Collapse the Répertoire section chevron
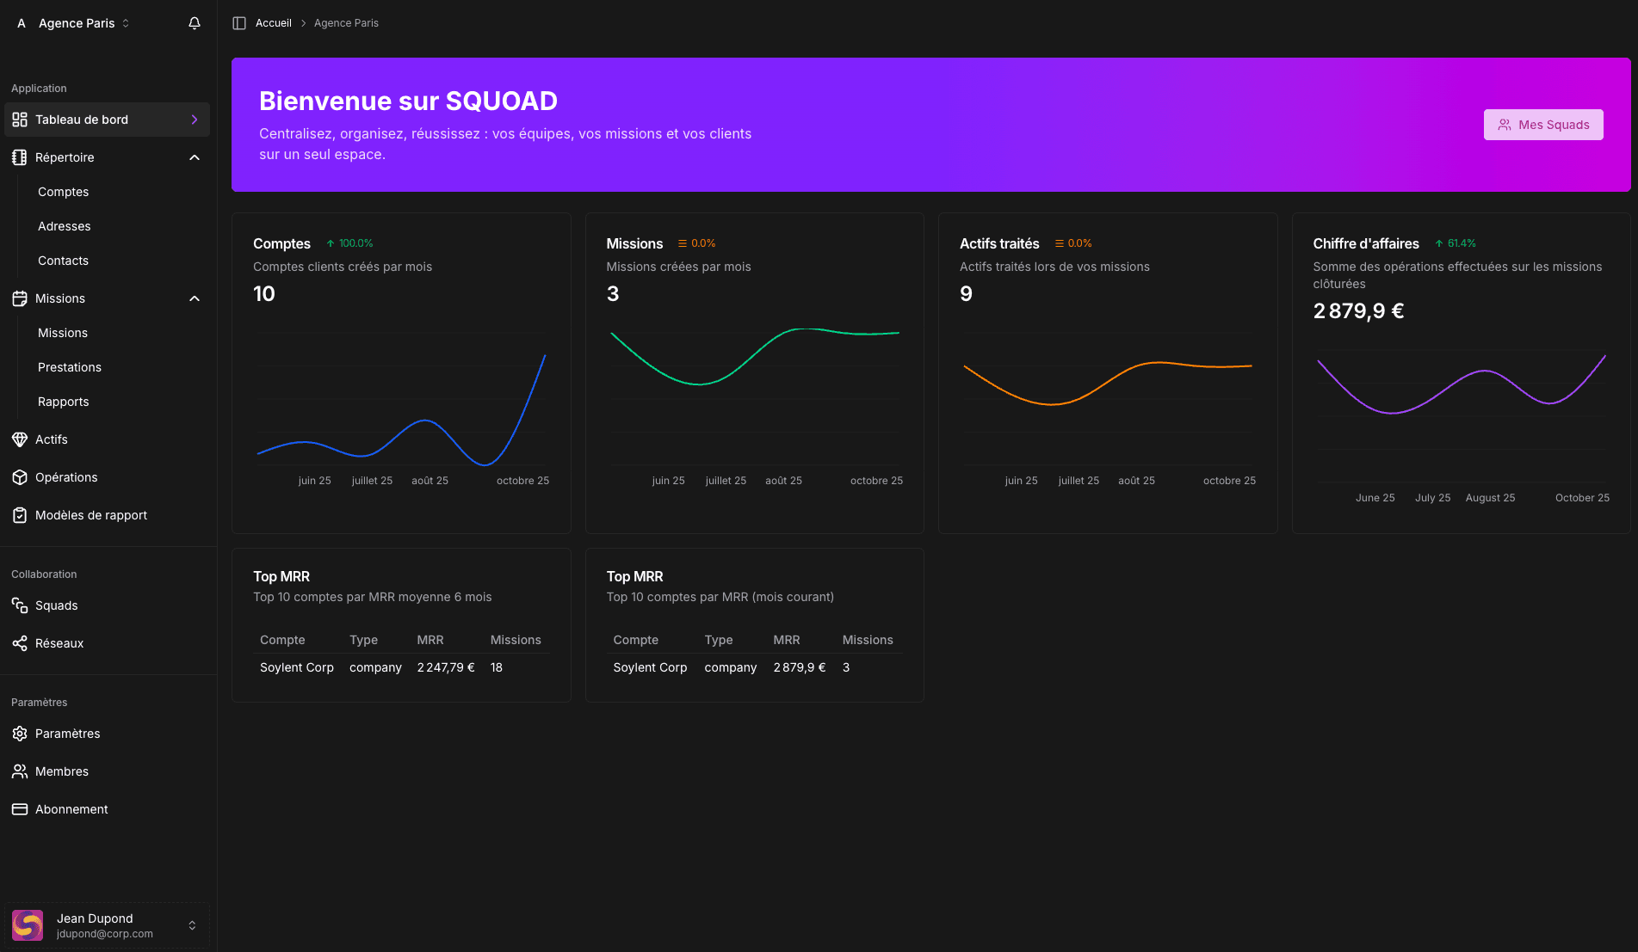 point(195,157)
